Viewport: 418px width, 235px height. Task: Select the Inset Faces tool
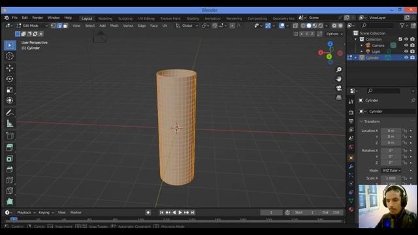10,159
